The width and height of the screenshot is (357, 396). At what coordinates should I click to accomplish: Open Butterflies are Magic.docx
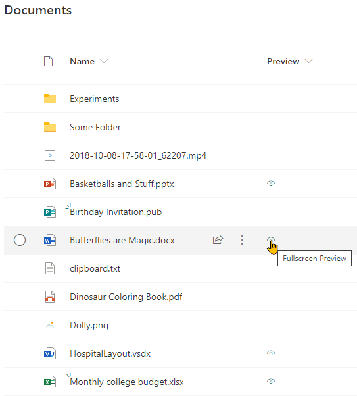click(122, 240)
